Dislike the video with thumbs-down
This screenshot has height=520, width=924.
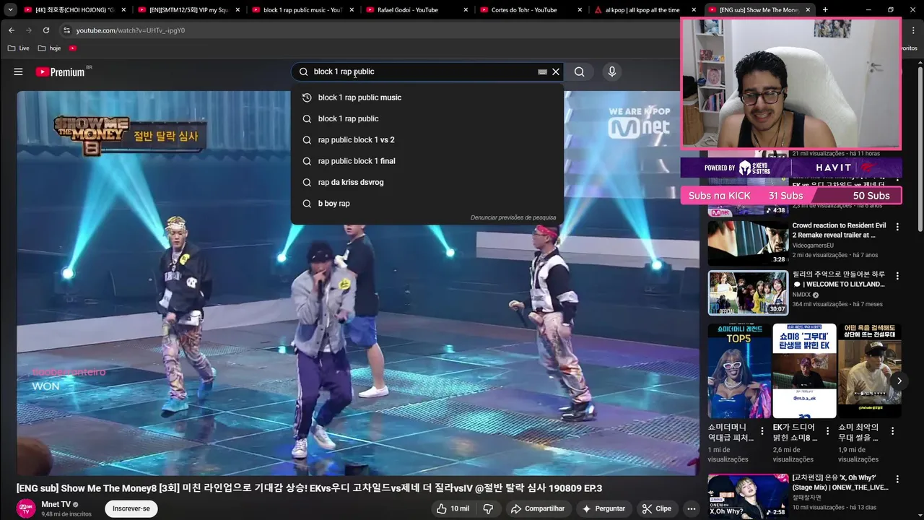[488, 508]
